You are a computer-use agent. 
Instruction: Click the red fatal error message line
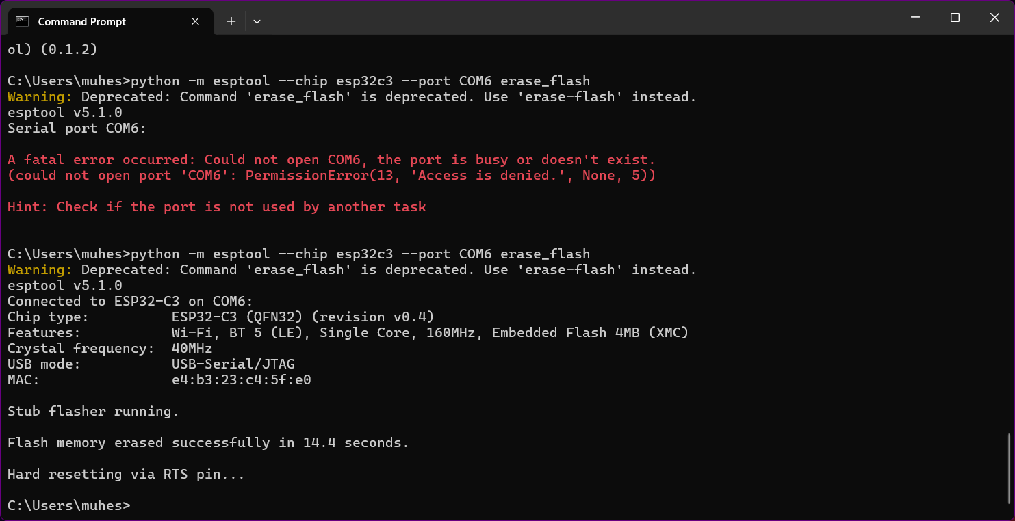tap(331, 160)
